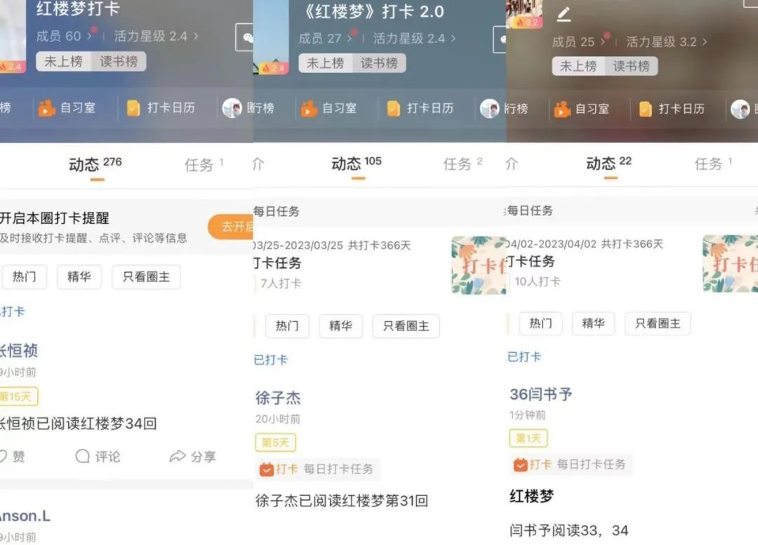
Task: Open 打卡日历 in 红楼梦打卡 circle
Action: pyautogui.click(x=161, y=108)
